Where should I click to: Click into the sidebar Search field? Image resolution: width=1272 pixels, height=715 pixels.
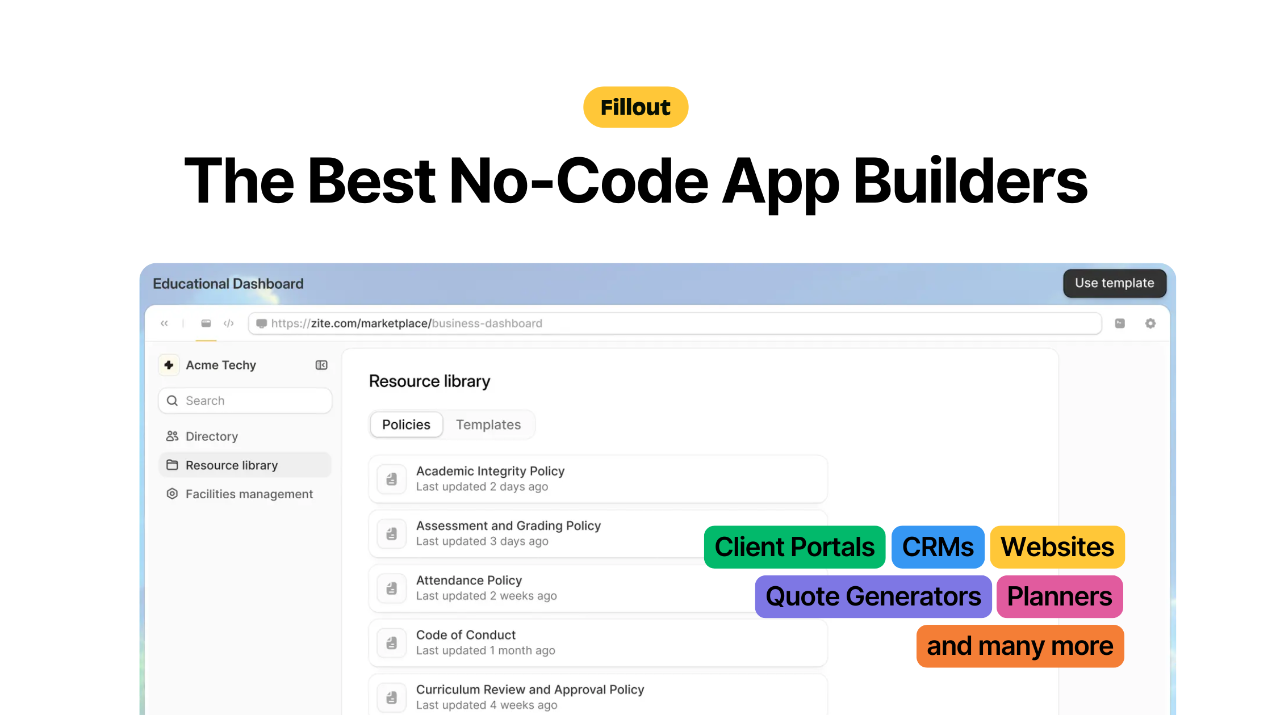[x=245, y=401]
